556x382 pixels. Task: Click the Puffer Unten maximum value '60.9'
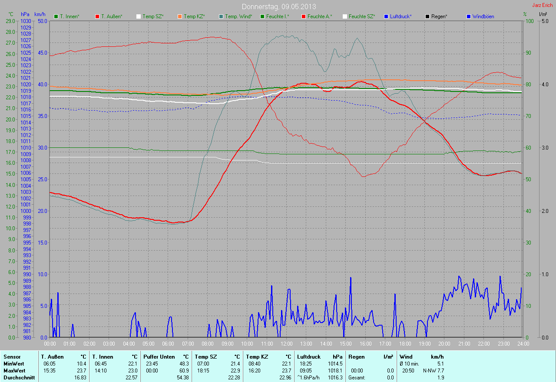(184, 371)
